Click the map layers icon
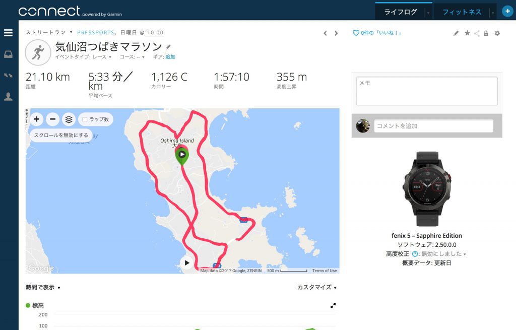516x330 pixels. (69, 119)
